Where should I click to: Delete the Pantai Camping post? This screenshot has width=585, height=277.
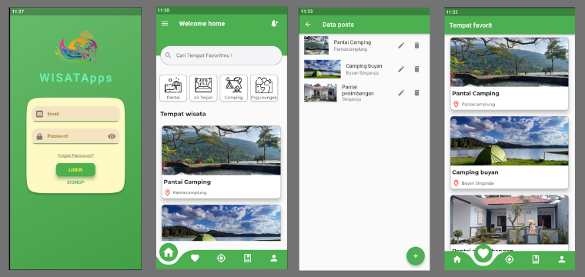[x=416, y=45]
